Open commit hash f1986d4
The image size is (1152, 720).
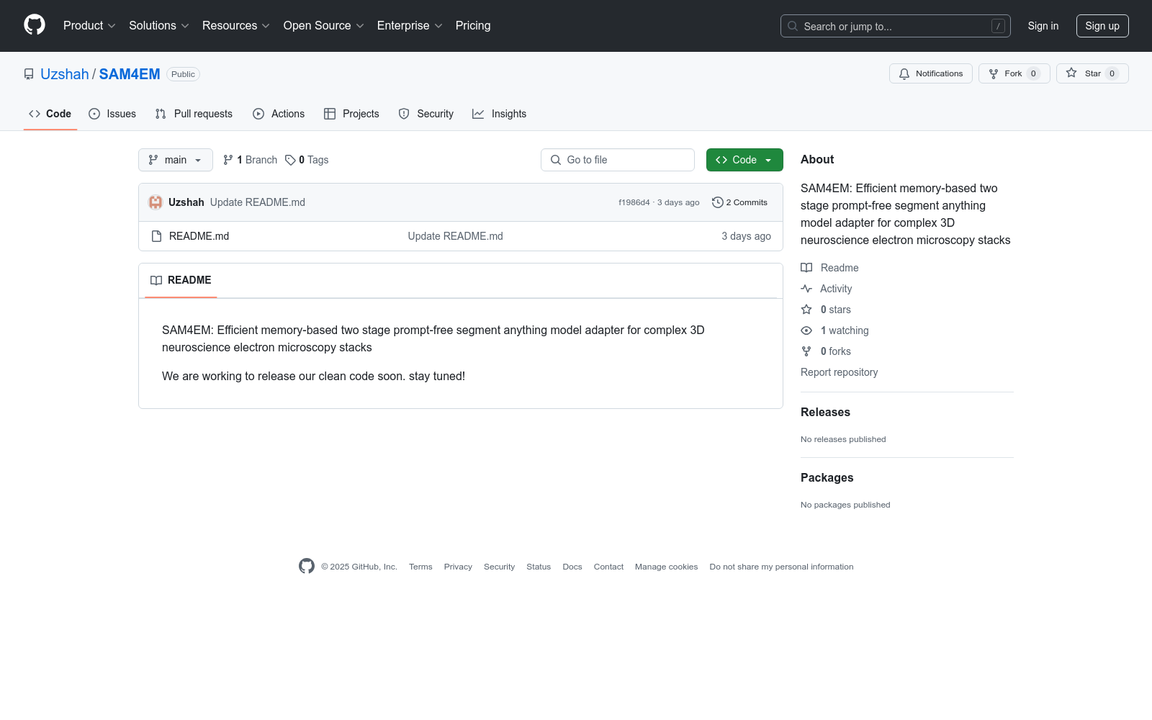[634, 202]
